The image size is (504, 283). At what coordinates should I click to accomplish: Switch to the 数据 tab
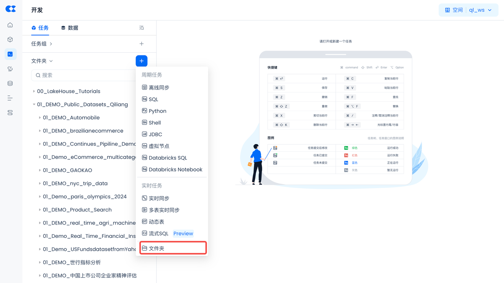pyautogui.click(x=69, y=28)
